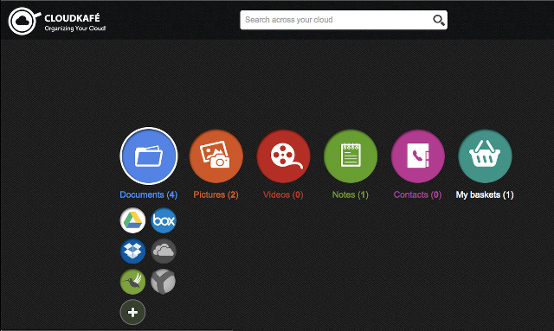Open the My baskets basket icon

point(485,156)
